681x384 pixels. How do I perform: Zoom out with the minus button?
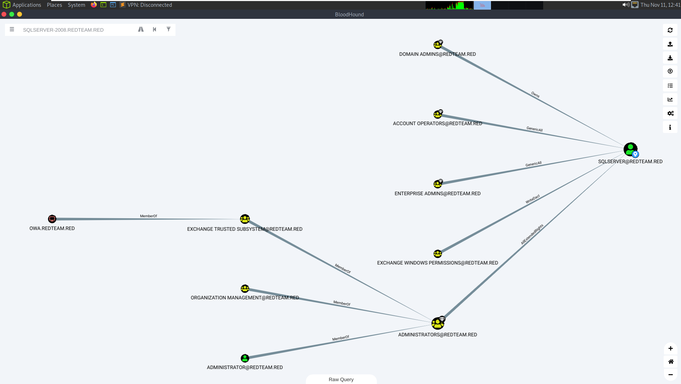point(670,375)
